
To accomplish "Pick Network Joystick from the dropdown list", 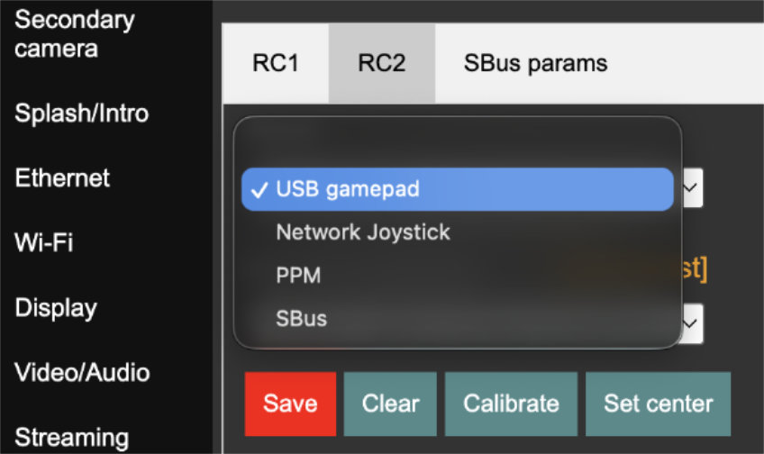I will click(x=363, y=232).
